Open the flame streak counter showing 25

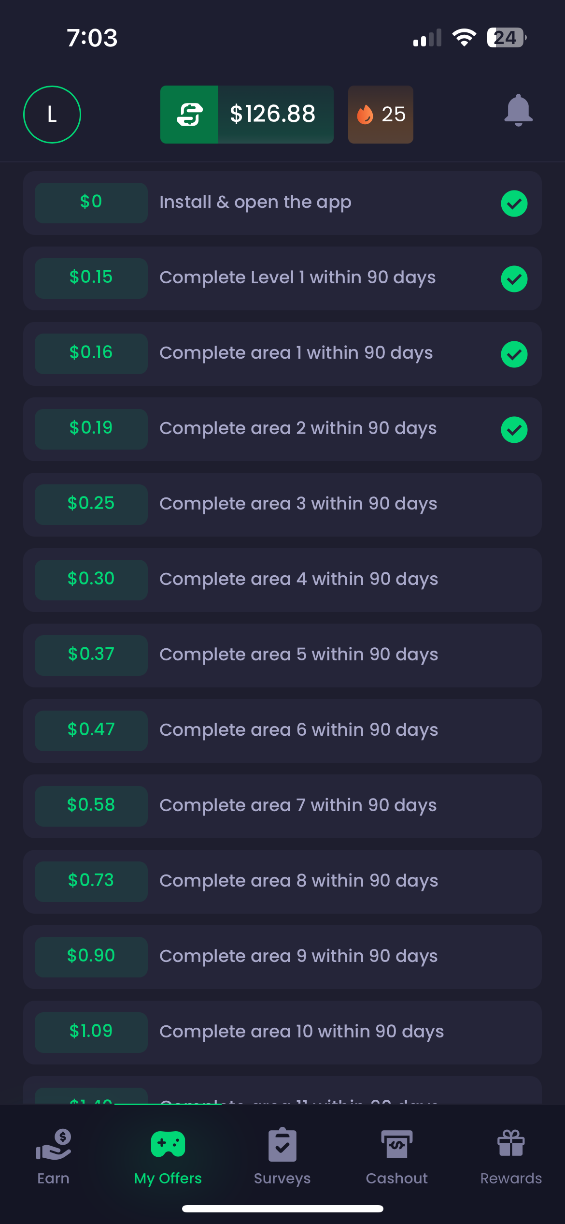click(381, 115)
